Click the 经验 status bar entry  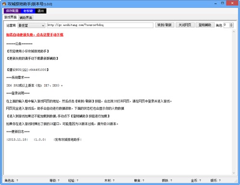(x=73, y=181)
